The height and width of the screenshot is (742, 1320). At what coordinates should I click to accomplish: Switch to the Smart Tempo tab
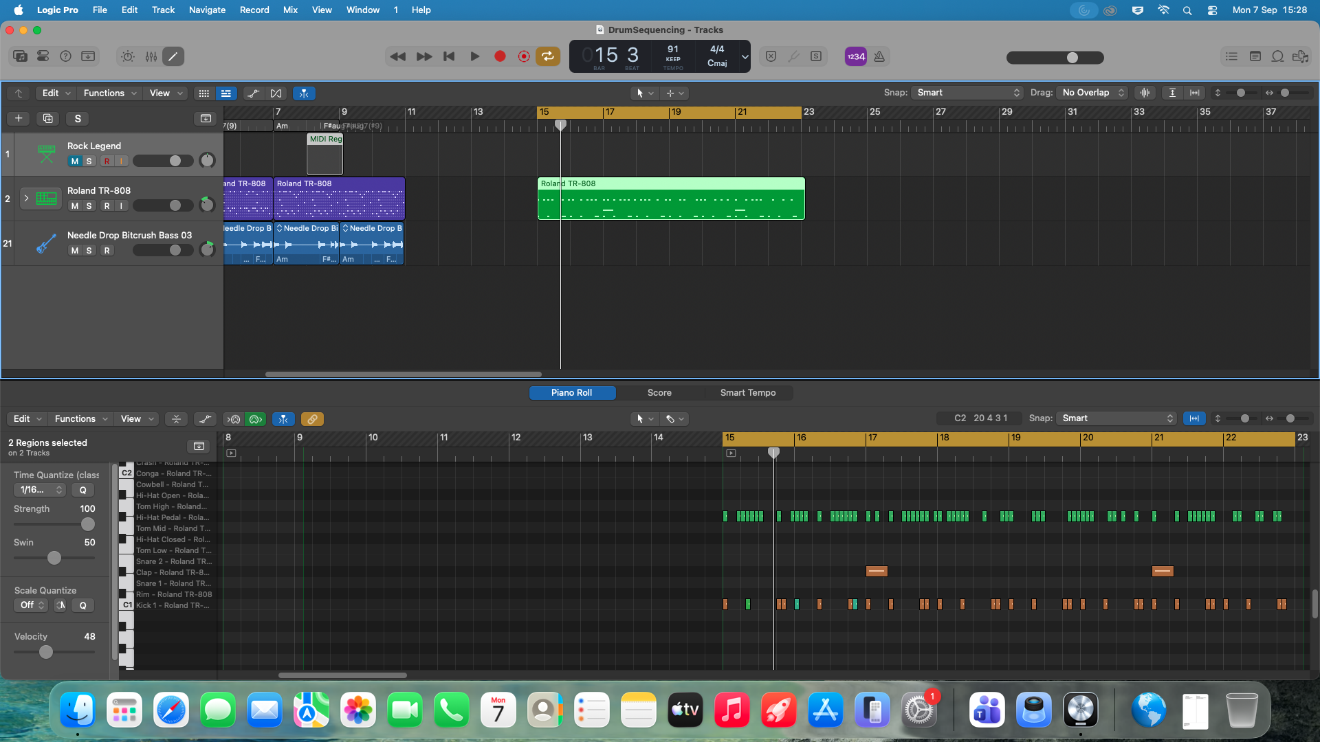pyautogui.click(x=748, y=392)
